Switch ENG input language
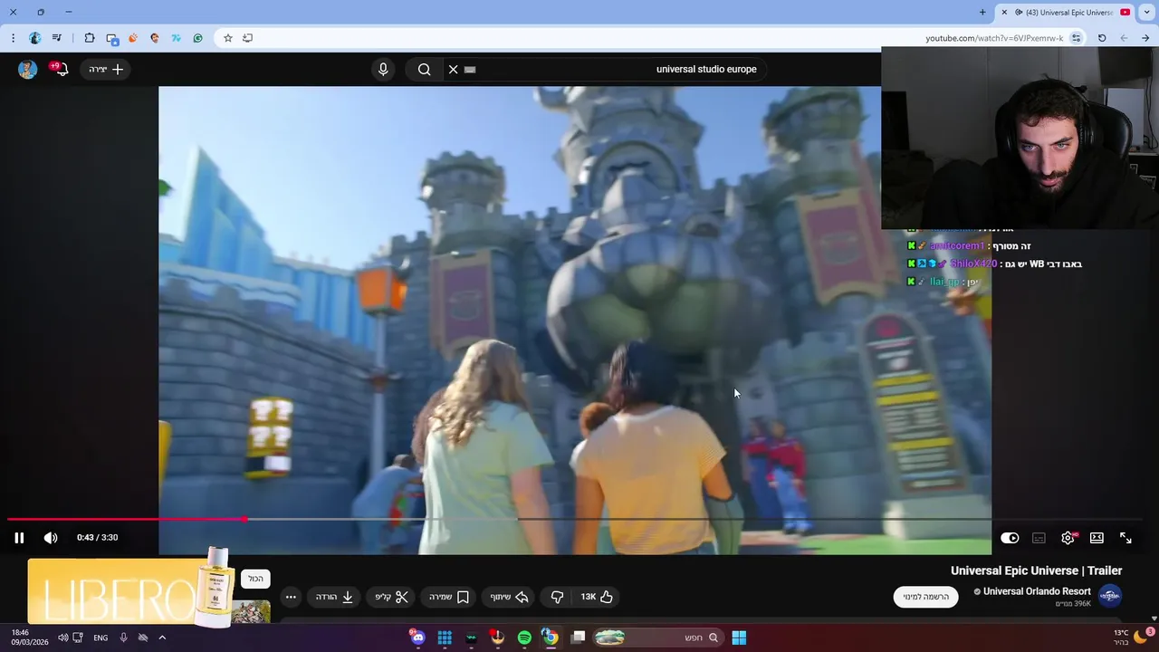This screenshot has width=1159, height=652. coord(101,638)
